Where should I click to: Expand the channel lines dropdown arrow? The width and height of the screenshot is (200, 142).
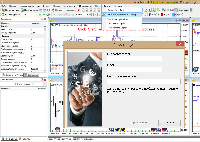[x=159, y=15]
